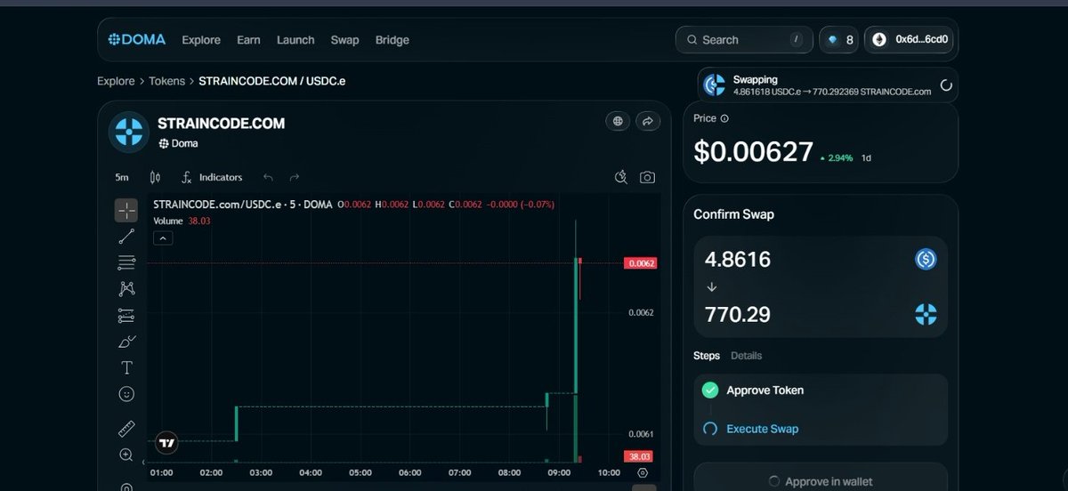
Task: Open the 5m timeframe selector
Action: pos(122,177)
